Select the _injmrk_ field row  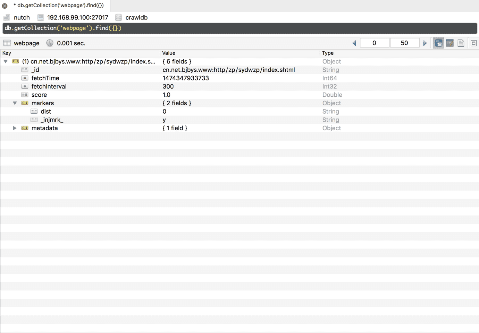pyautogui.click(x=52, y=120)
